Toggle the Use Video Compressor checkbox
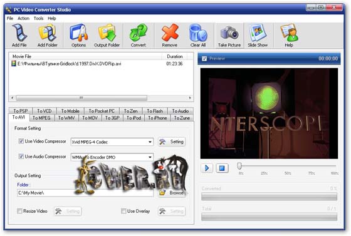The width and height of the screenshot is (351, 236). (21, 141)
